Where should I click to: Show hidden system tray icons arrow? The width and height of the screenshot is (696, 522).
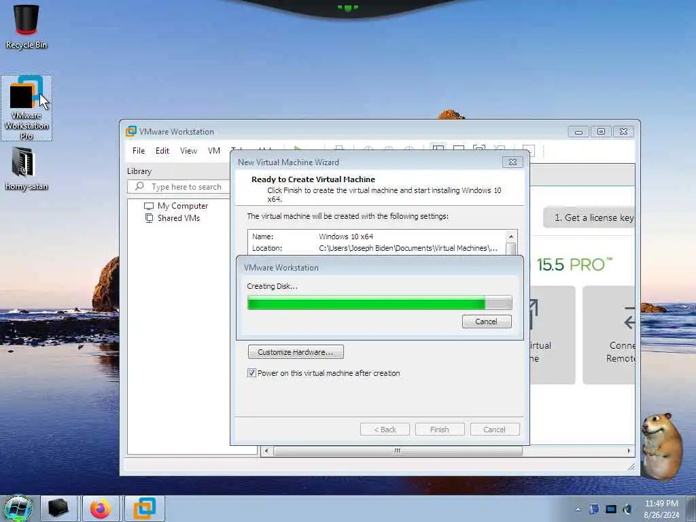point(578,509)
